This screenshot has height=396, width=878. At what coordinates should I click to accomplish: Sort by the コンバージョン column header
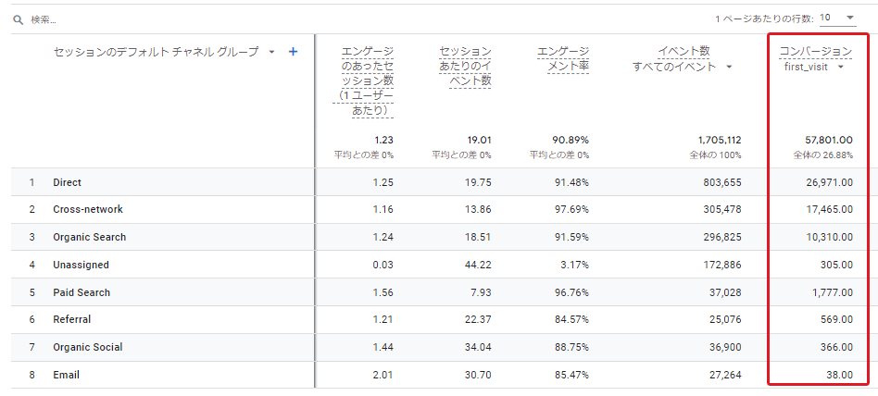(x=816, y=52)
